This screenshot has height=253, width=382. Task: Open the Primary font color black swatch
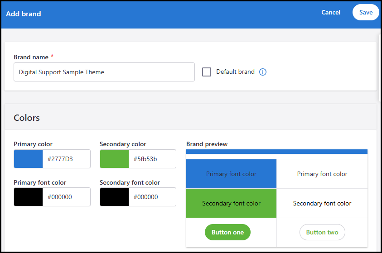[28, 197]
